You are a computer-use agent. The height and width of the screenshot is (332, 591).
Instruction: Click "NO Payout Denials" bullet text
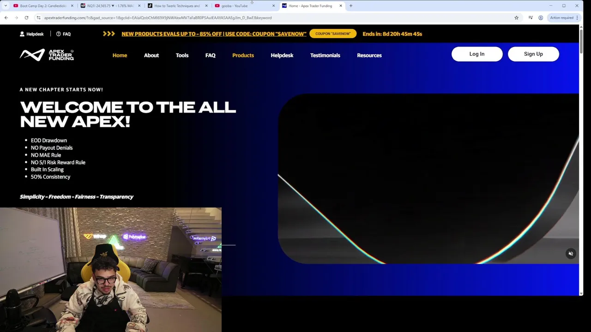click(x=52, y=148)
